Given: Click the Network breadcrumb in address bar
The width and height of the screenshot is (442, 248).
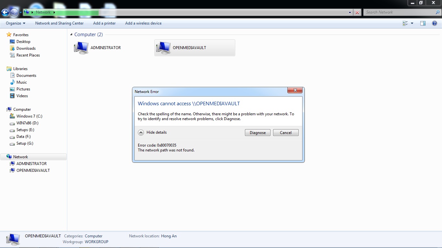Looking at the screenshot, I should pos(43,12).
